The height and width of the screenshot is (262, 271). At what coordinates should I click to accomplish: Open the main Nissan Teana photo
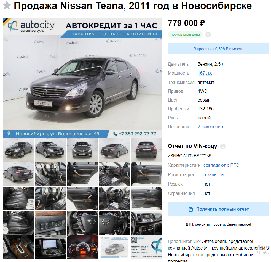coord(82,78)
